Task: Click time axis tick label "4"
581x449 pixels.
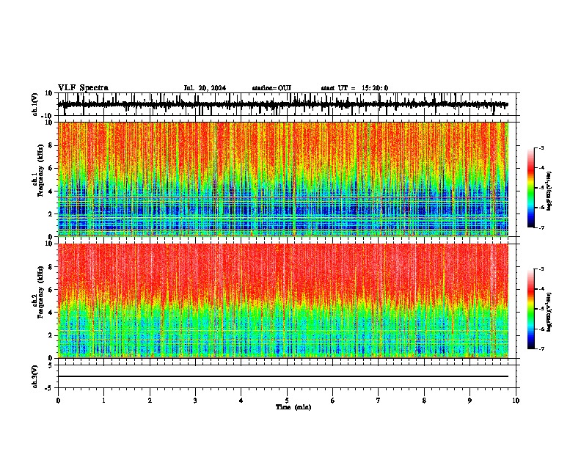Action: (241, 401)
